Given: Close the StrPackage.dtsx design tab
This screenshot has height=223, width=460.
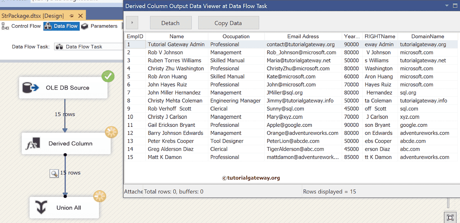Looking at the screenshot, I should pyautogui.click(x=81, y=16).
